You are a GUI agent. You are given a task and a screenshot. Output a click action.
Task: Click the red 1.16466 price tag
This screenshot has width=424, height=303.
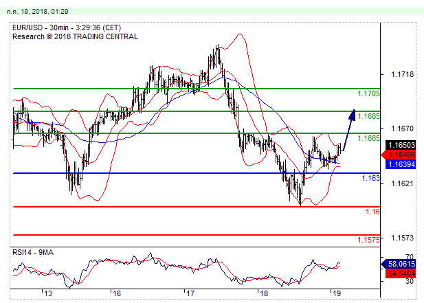[399, 155]
